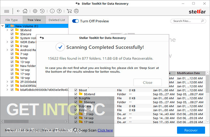Open the hamburger menu
Screen dimensions: 210x137
pos(7,11)
